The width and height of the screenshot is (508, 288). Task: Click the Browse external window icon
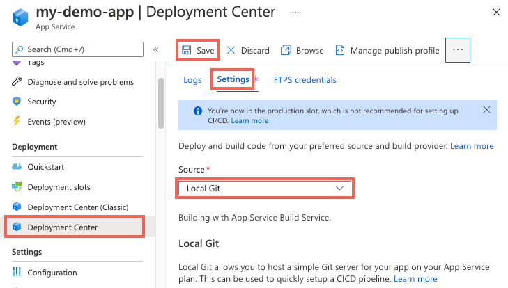point(286,50)
